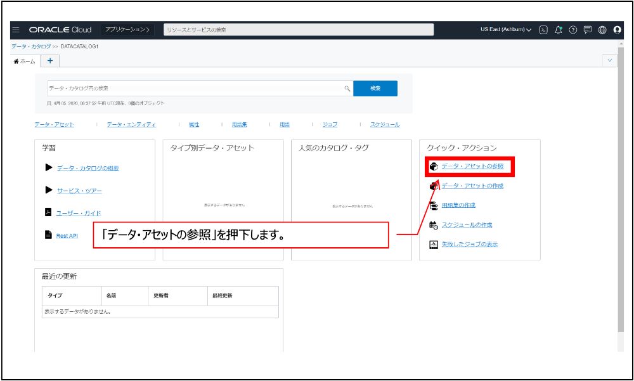Open the ジョブ link
This screenshot has height=381, width=634.
tap(330, 125)
